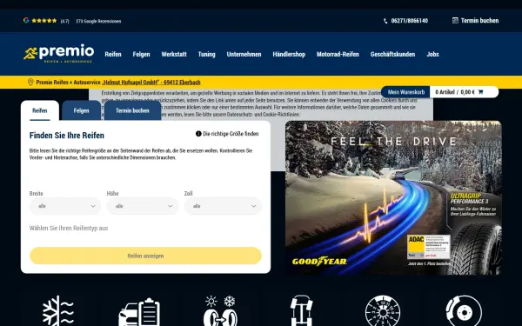Open the Jobs menu
Viewport: 522px width, 326px height.
pos(432,54)
